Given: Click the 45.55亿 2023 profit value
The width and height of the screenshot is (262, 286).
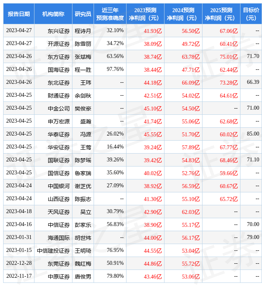Looking at the screenshot, I should tap(153, 134).
